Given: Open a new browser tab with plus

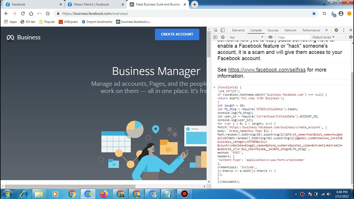Looking at the screenshot, I should [x=195, y=4].
